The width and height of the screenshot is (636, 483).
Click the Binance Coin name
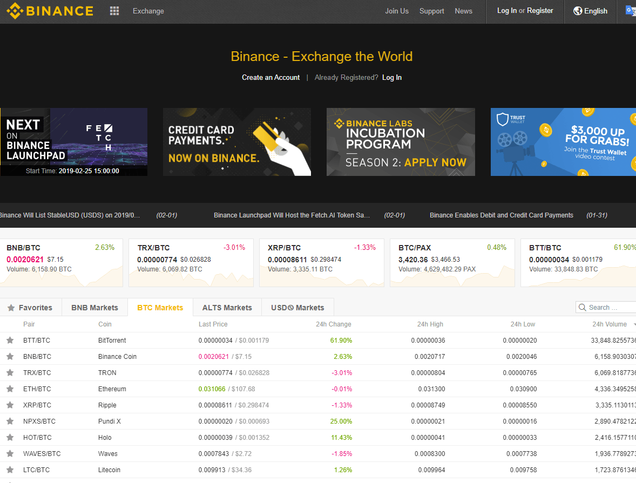point(117,357)
